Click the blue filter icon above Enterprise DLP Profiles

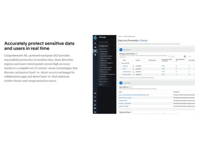pyautogui.click(x=121, y=50)
